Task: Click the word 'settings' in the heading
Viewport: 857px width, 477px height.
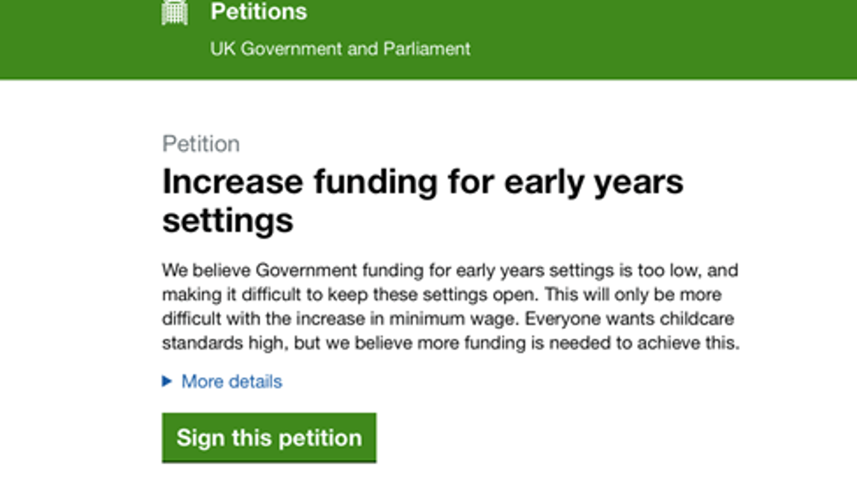Action: (228, 221)
